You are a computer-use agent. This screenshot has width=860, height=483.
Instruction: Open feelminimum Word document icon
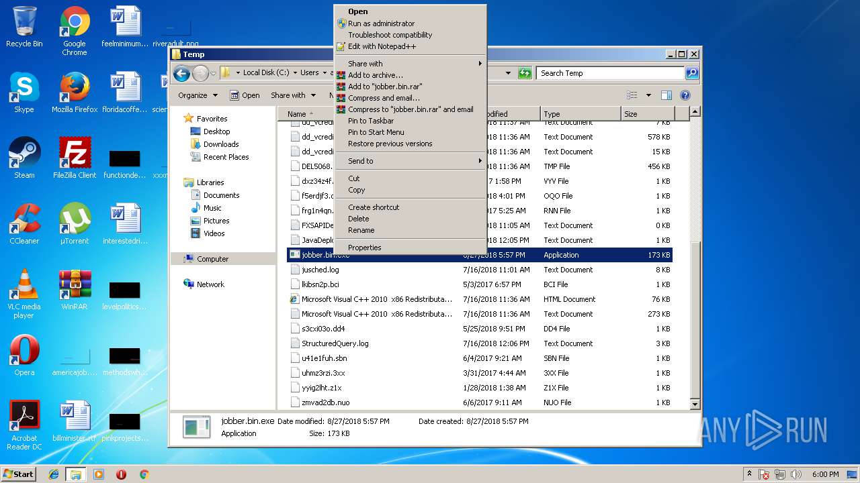click(x=125, y=28)
